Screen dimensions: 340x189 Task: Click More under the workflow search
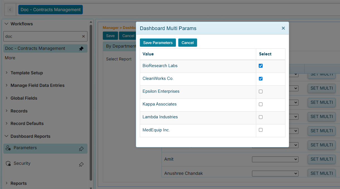coord(10,58)
